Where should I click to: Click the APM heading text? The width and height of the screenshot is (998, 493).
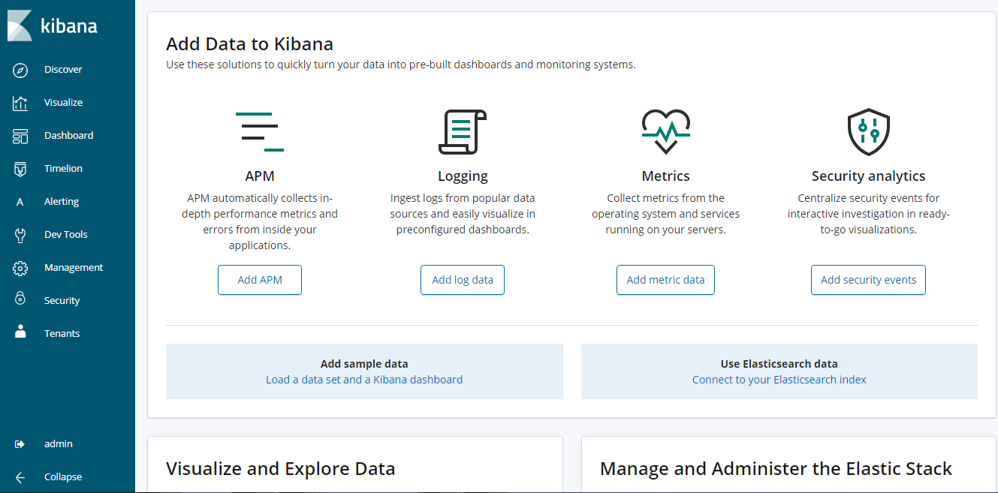coord(260,176)
